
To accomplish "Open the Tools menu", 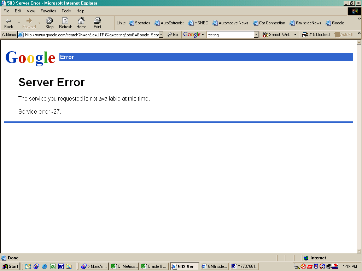I will point(66,11).
